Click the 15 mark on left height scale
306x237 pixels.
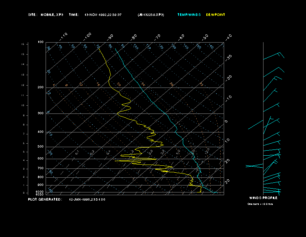coord(23,54)
